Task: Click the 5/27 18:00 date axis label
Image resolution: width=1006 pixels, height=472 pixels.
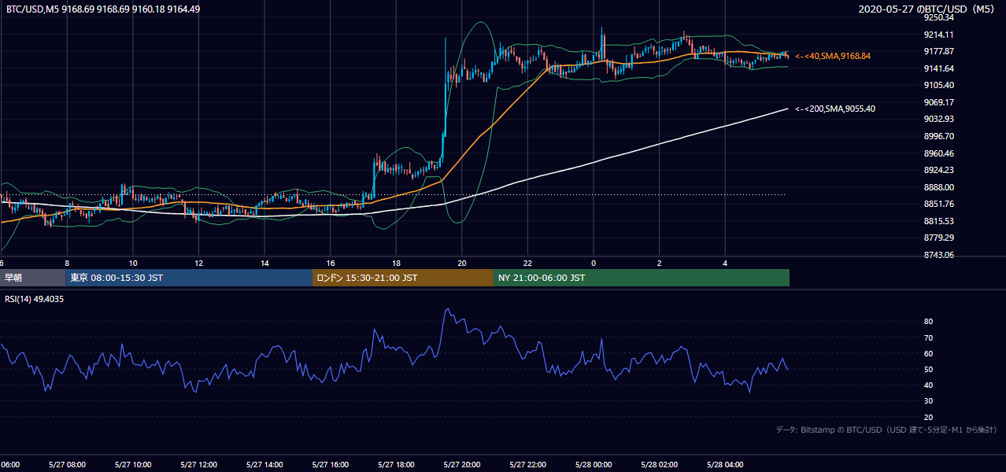Action: click(x=395, y=464)
